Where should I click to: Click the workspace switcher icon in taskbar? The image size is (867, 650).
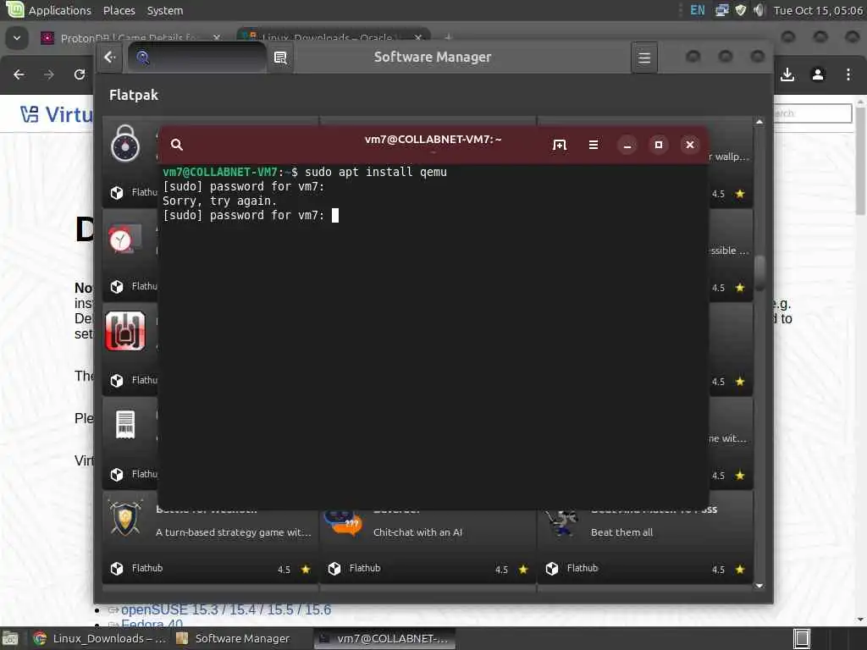(x=802, y=638)
